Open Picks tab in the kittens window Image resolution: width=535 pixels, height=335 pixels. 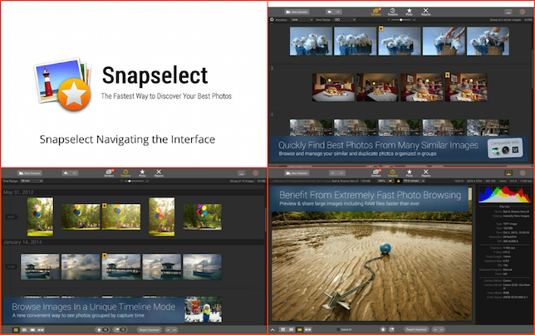[x=409, y=12]
